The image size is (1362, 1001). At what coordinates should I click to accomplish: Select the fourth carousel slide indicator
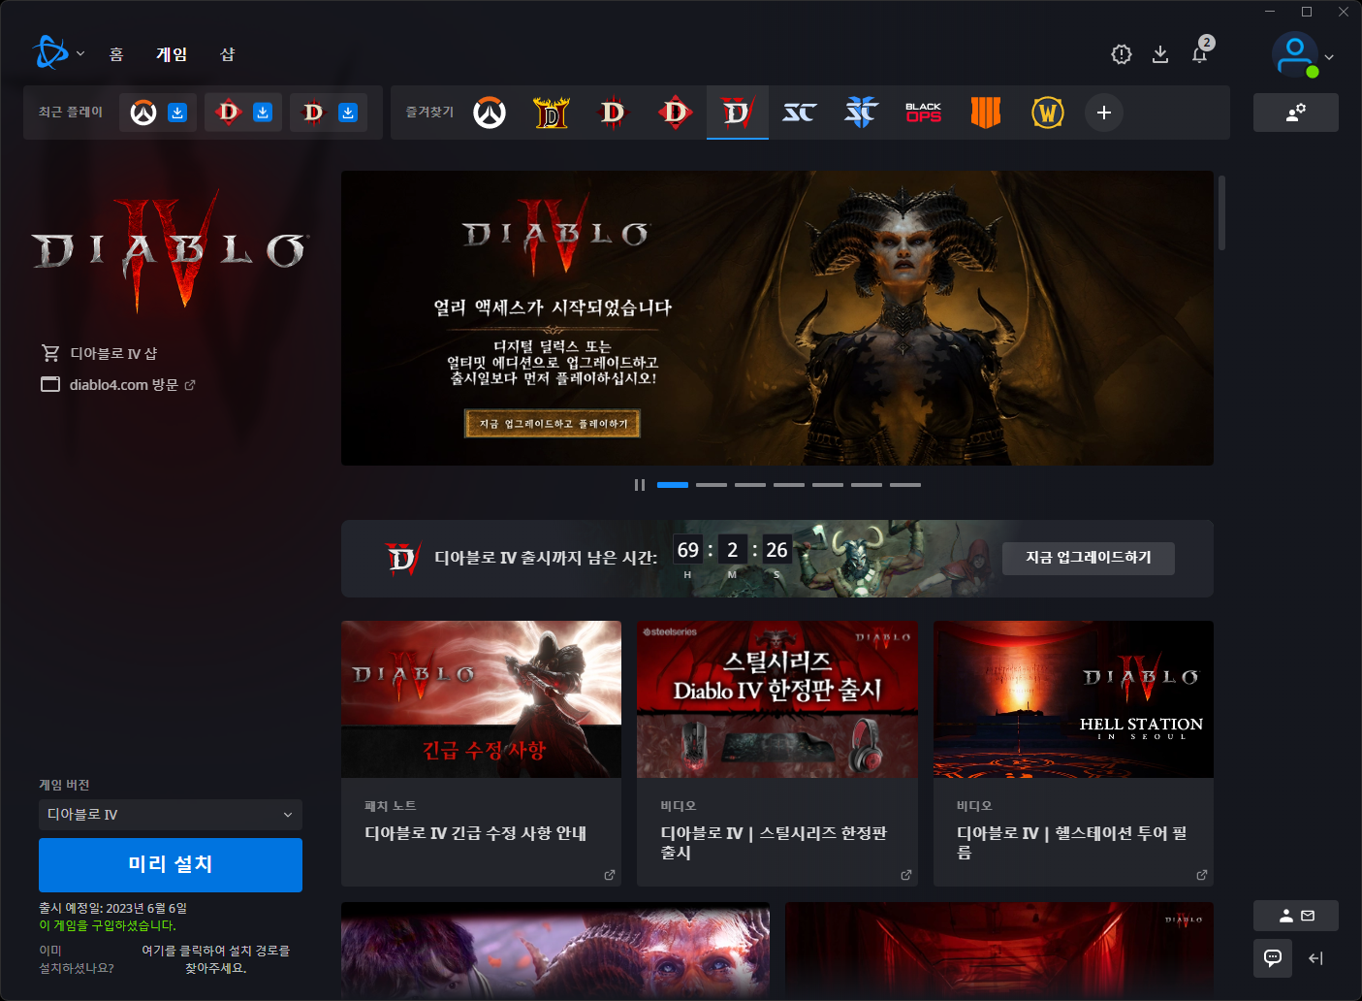click(x=789, y=485)
